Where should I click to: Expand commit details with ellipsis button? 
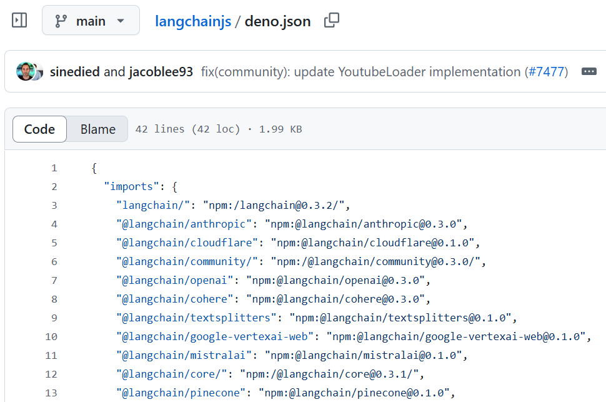coord(589,71)
